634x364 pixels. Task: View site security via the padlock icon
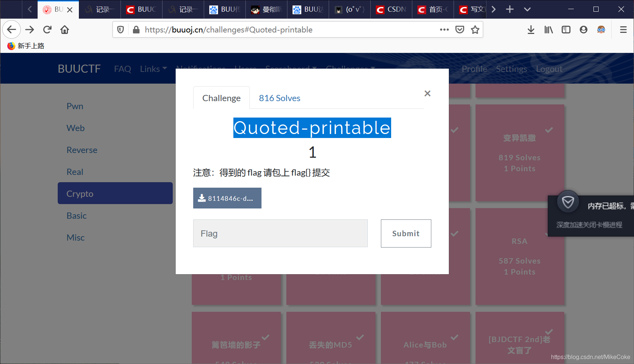click(x=136, y=30)
